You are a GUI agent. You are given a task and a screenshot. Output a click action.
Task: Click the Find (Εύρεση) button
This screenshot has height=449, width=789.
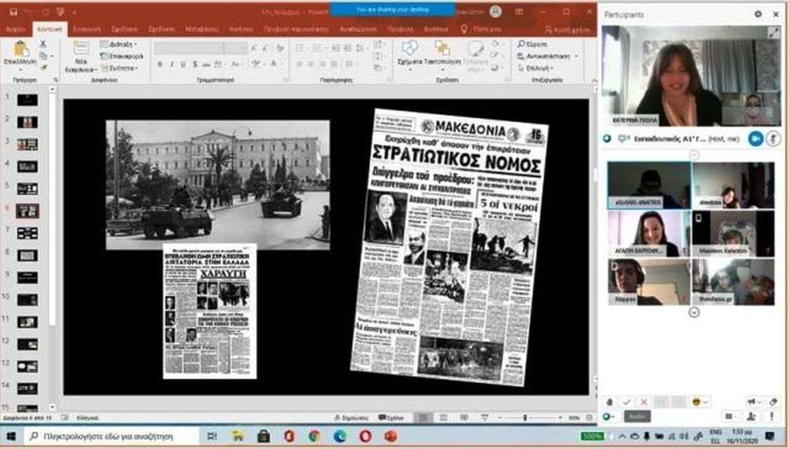click(532, 44)
